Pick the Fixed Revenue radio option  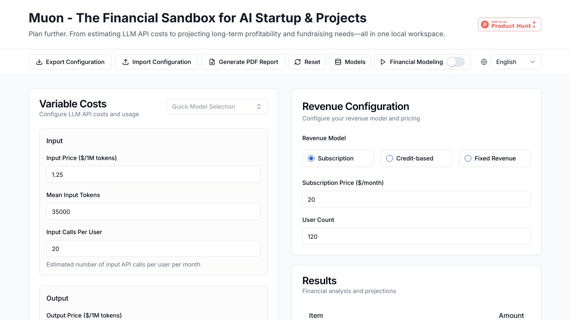[x=468, y=158]
